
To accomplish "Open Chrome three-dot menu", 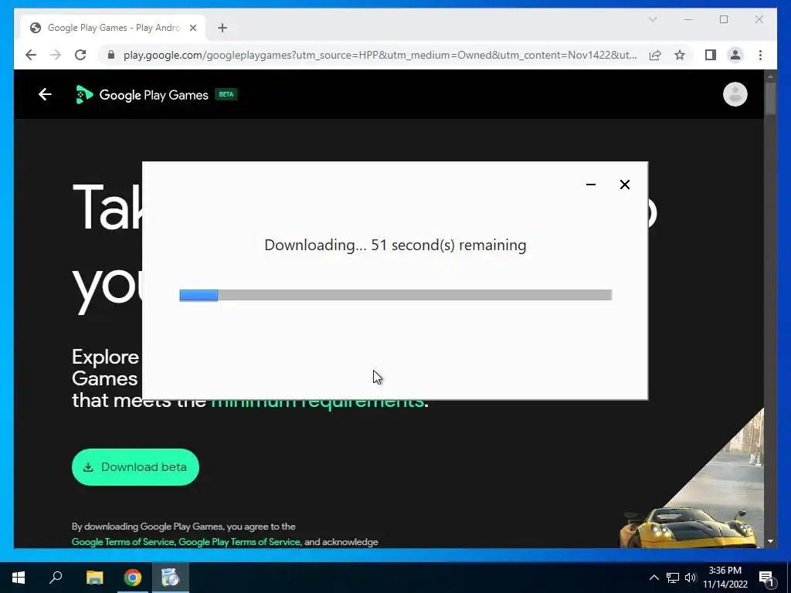I will pyautogui.click(x=760, y=55).
